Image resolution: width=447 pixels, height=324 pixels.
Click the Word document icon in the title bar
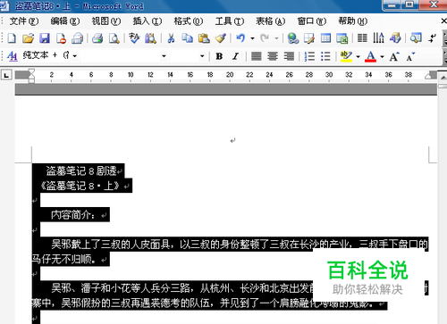pos(5,6)
